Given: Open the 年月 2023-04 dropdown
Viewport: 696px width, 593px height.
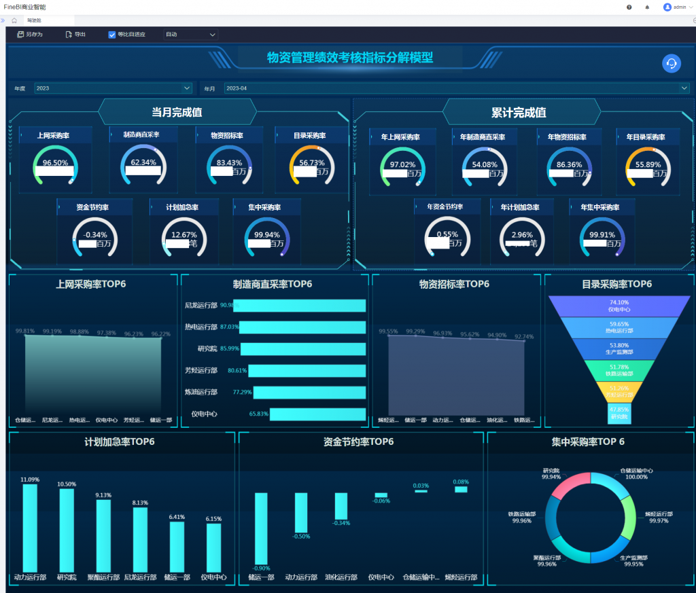Looking at the screenshot, I should [457, 88].
